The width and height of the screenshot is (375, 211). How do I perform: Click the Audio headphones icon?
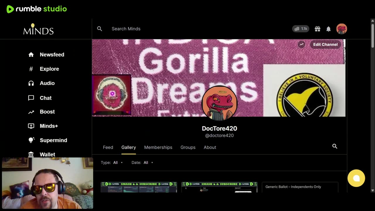(x=31, y=83)
